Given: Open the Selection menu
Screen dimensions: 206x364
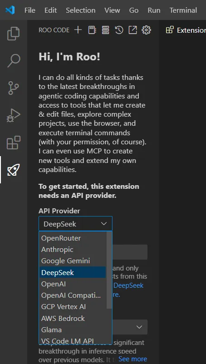Looking at the screenshot, I should [80, 10].
